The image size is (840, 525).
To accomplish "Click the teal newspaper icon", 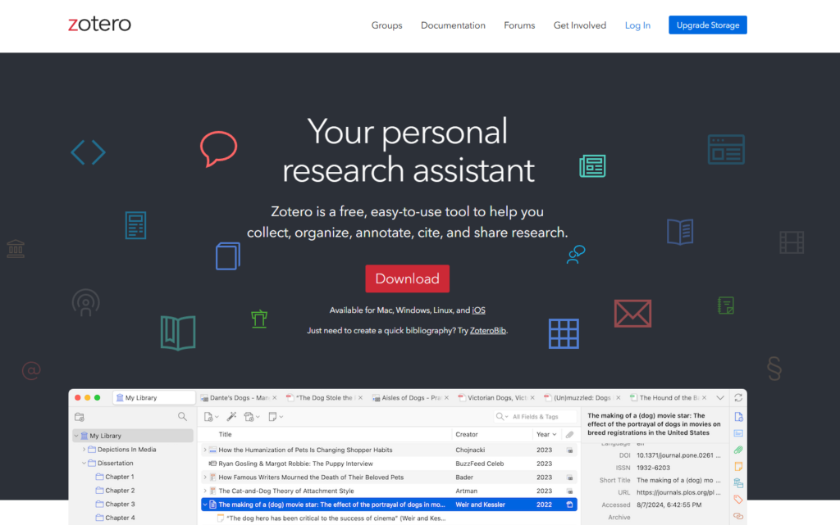I will point(592,166).
